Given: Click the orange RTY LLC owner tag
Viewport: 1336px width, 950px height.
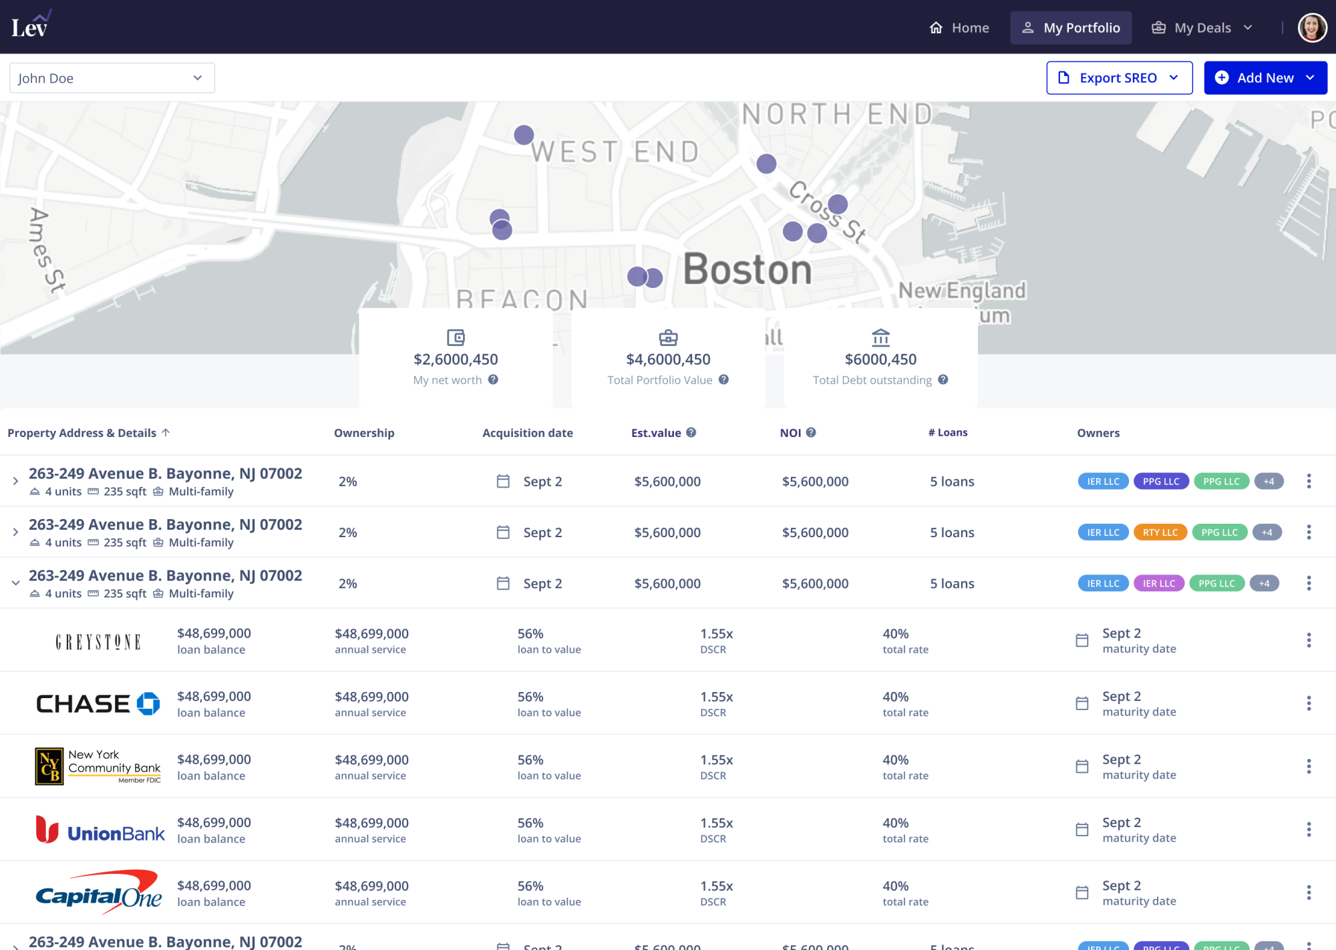Looking at the screenshot, I should point(1160,532).
